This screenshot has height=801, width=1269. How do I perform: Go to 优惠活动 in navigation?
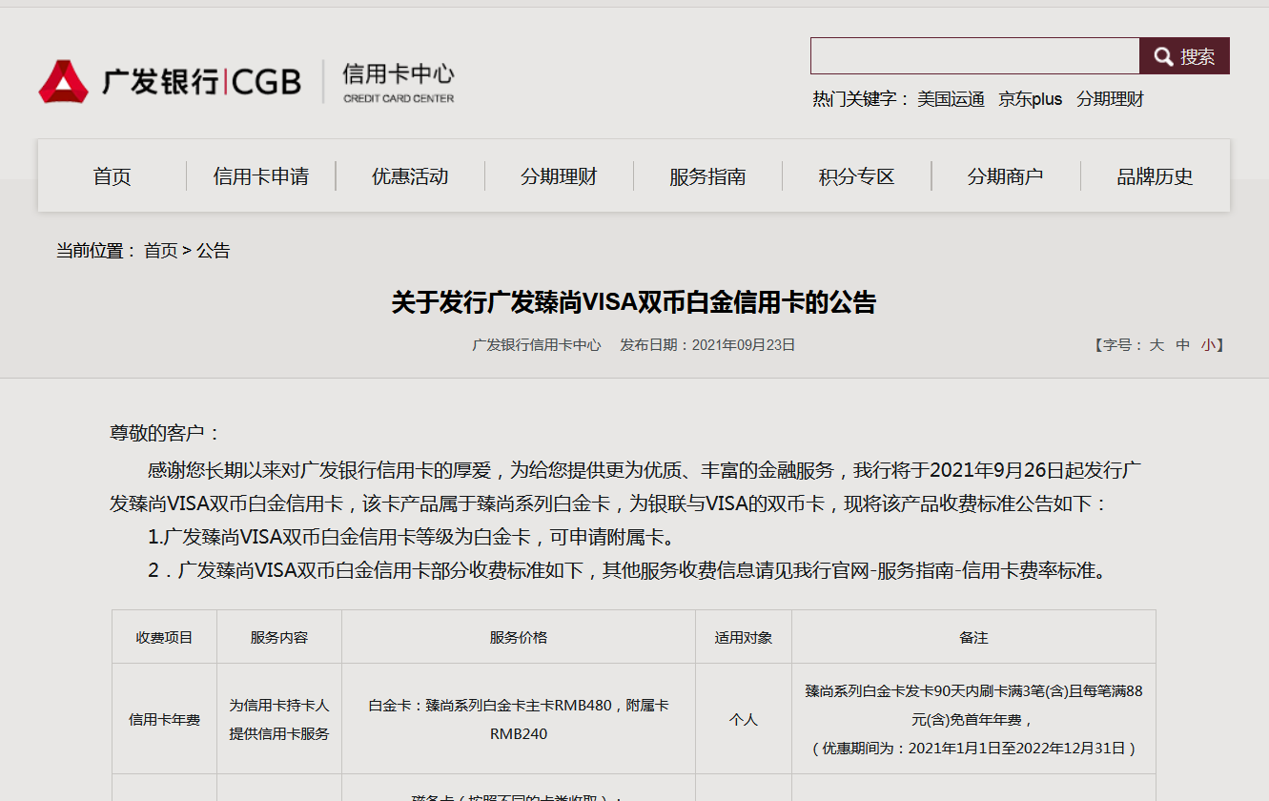tap(410, 176)
